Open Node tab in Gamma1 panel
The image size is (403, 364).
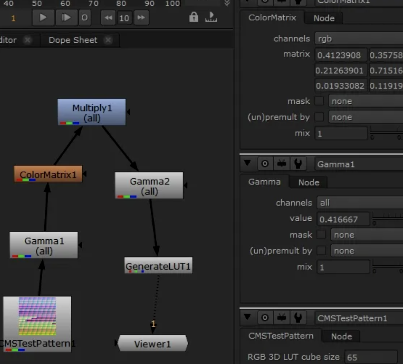pyautogui.click(x=309, y=182)
